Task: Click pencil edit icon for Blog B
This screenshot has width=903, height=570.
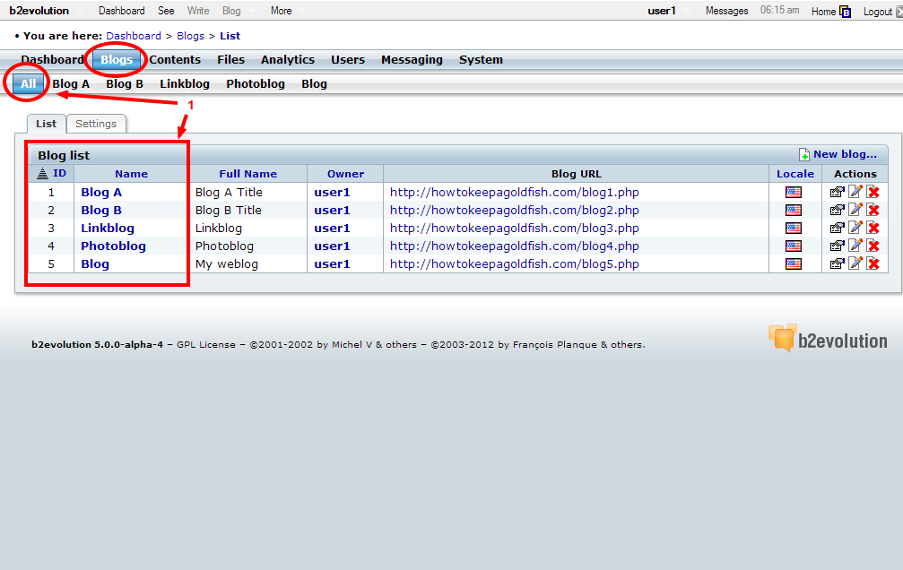Action: (x=855, y=210)
